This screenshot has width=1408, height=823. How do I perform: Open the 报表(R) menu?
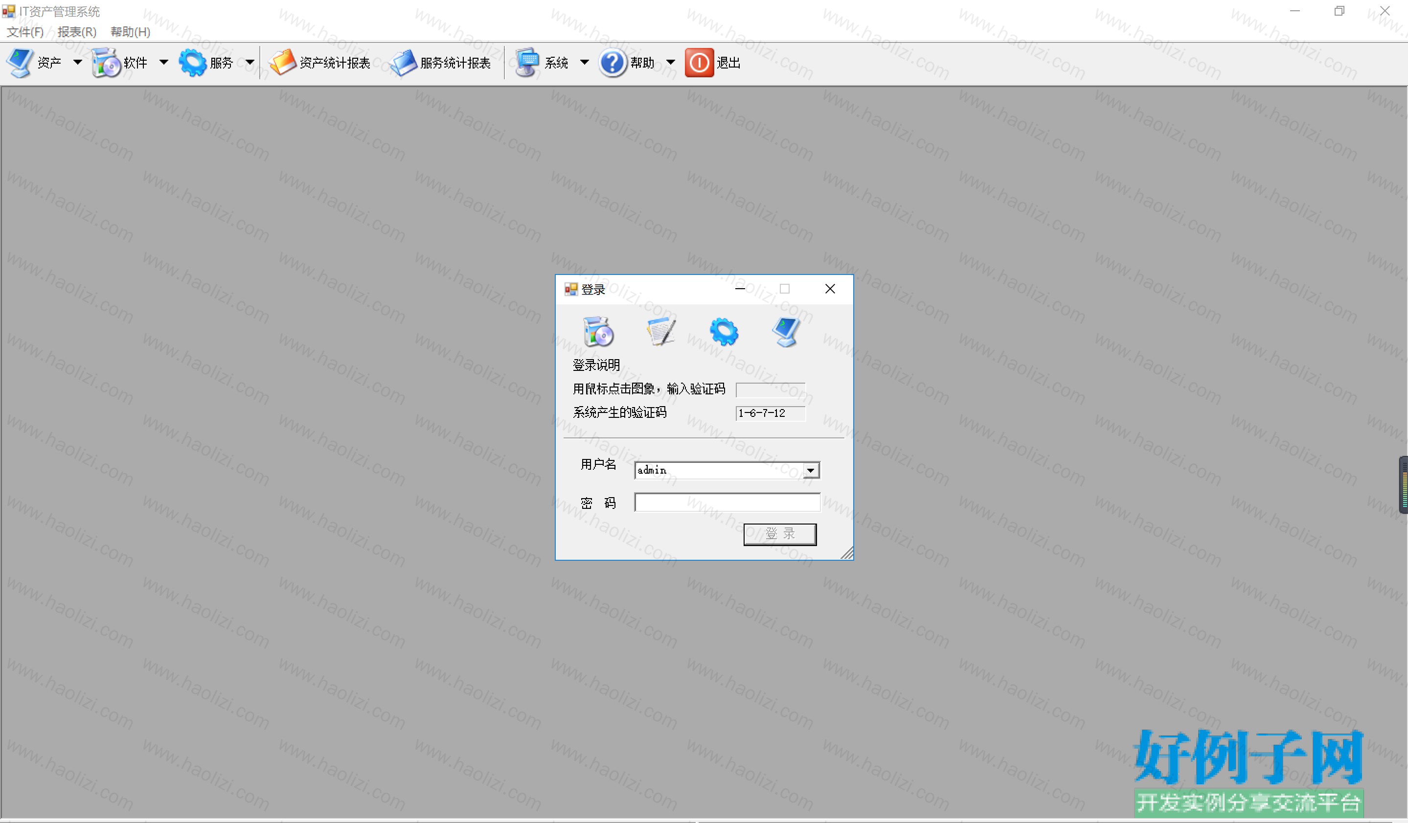(x=77, y=32)
